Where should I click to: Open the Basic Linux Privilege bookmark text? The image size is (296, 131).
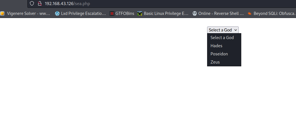[166, 13]
